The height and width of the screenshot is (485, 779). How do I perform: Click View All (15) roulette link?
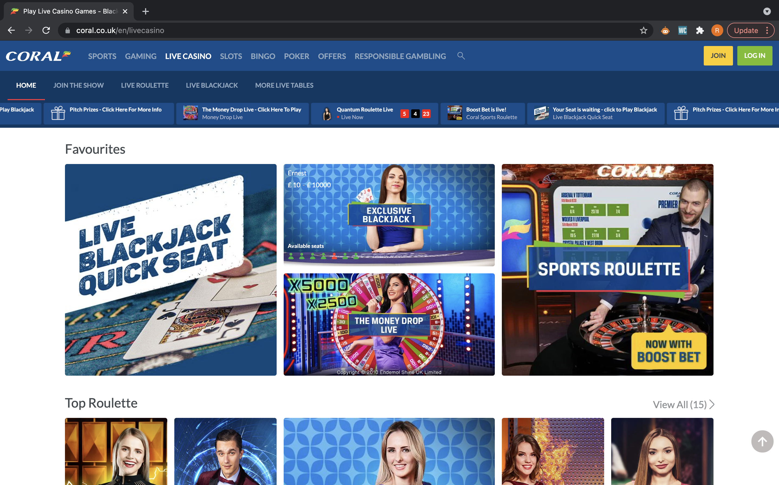[680, 405]
